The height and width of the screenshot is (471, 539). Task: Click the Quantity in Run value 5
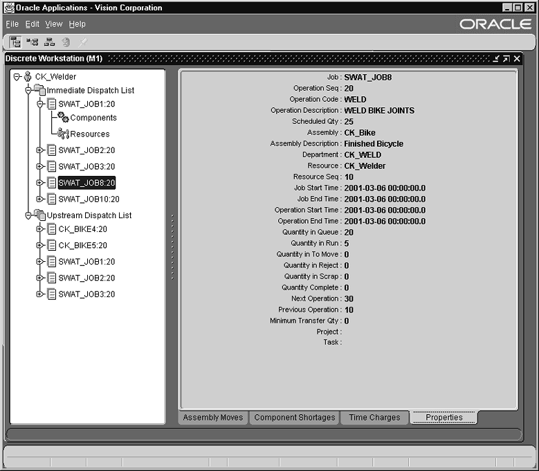coord(347,243)
